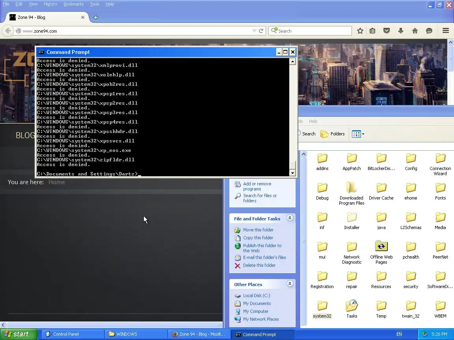Click the Firefox address bar URL
Screen dimensions: 454x340
(x=40, y=31)
